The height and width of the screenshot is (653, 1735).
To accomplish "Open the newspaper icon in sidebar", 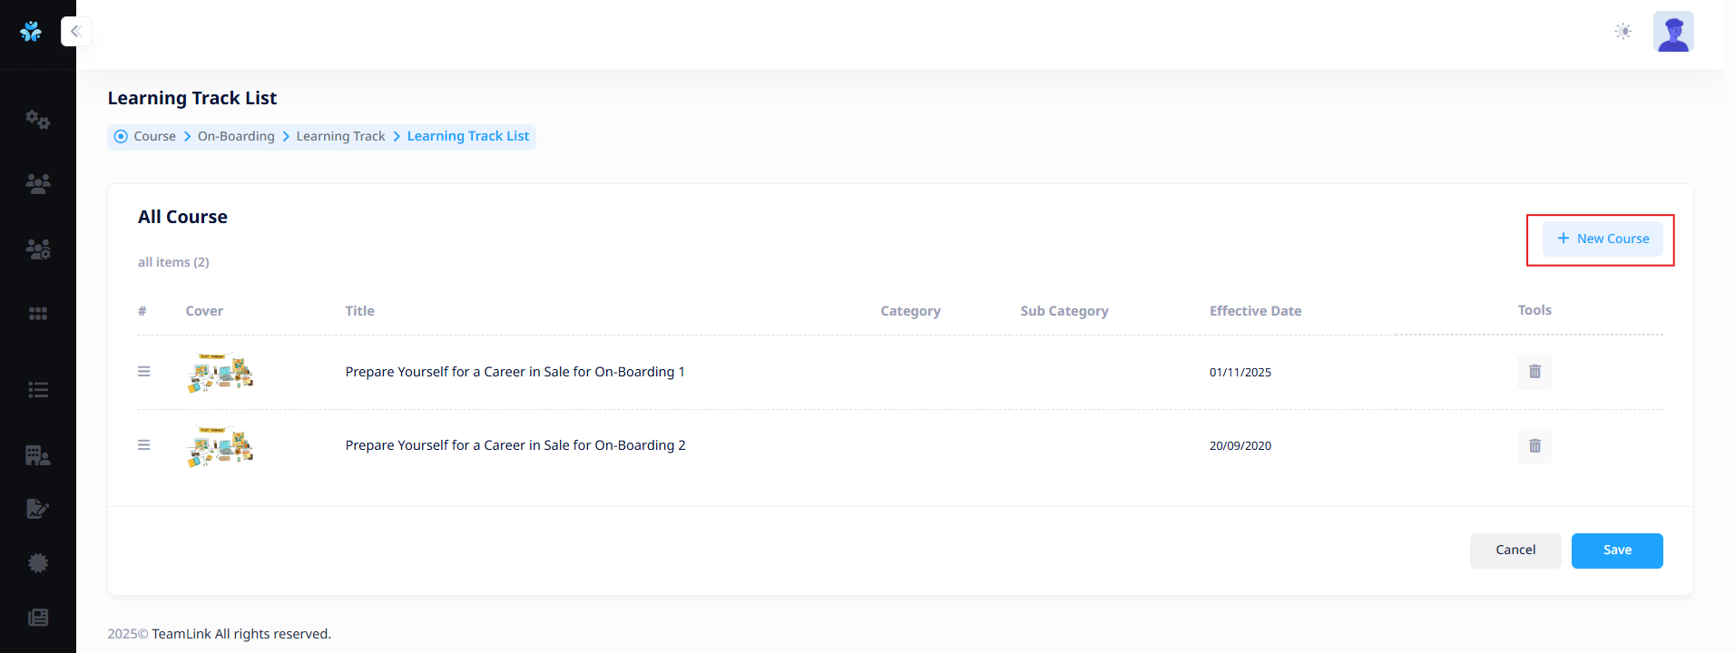I will click(x=37, y=618).
